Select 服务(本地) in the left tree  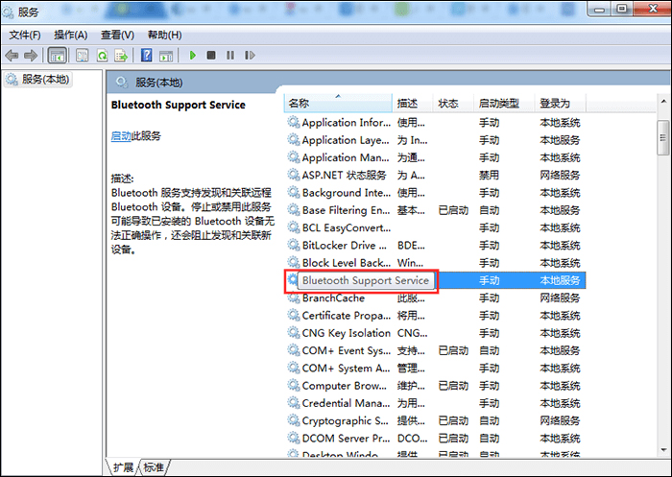[44, 80]
